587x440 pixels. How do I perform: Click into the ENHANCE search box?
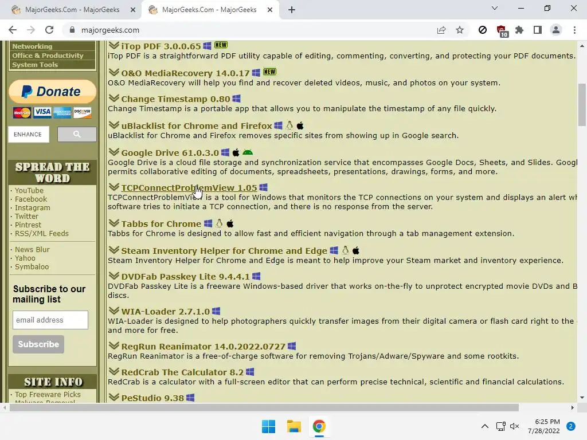click(29, 134)
